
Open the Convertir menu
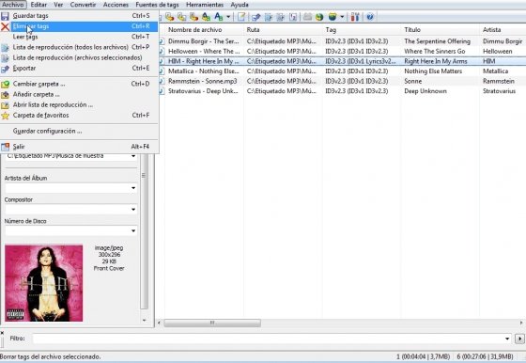tap(83, 5)
